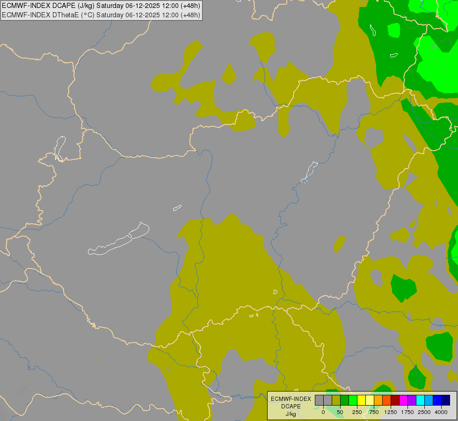This screenshot has width=458, height=421.
Task: Click the light blue legend swatch
Action: click(429, 400)
